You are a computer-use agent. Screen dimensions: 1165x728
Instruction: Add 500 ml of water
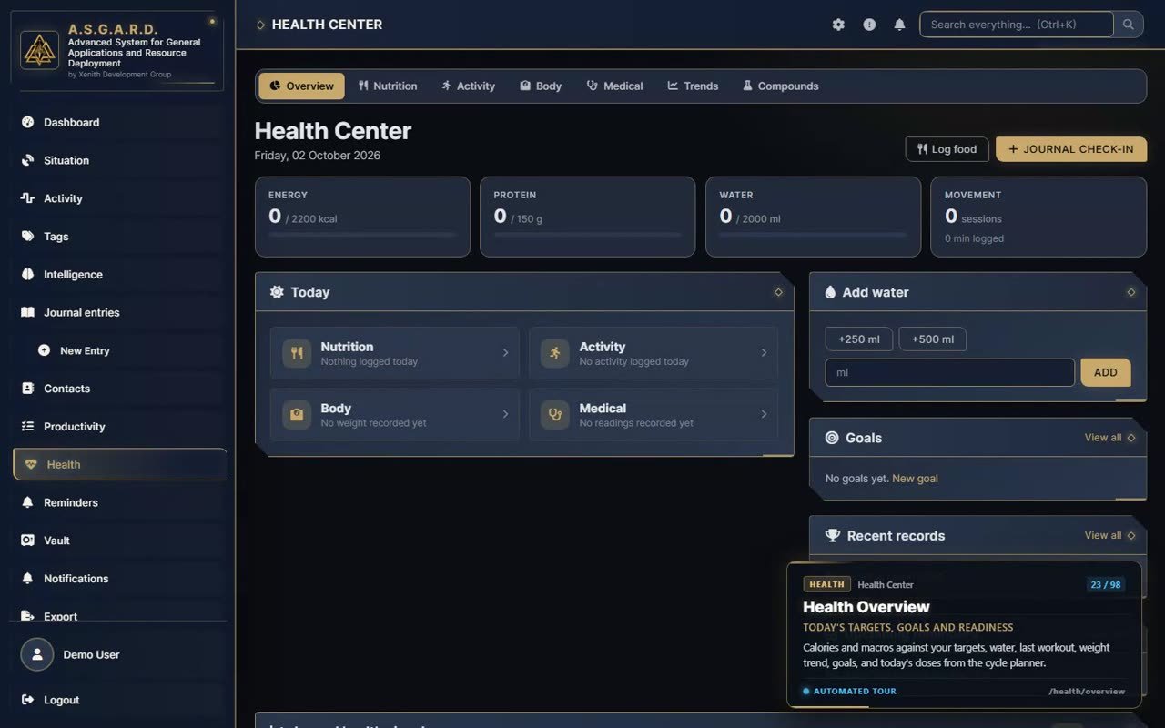(933, 339)
